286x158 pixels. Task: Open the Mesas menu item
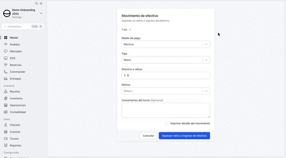point(14,38)
